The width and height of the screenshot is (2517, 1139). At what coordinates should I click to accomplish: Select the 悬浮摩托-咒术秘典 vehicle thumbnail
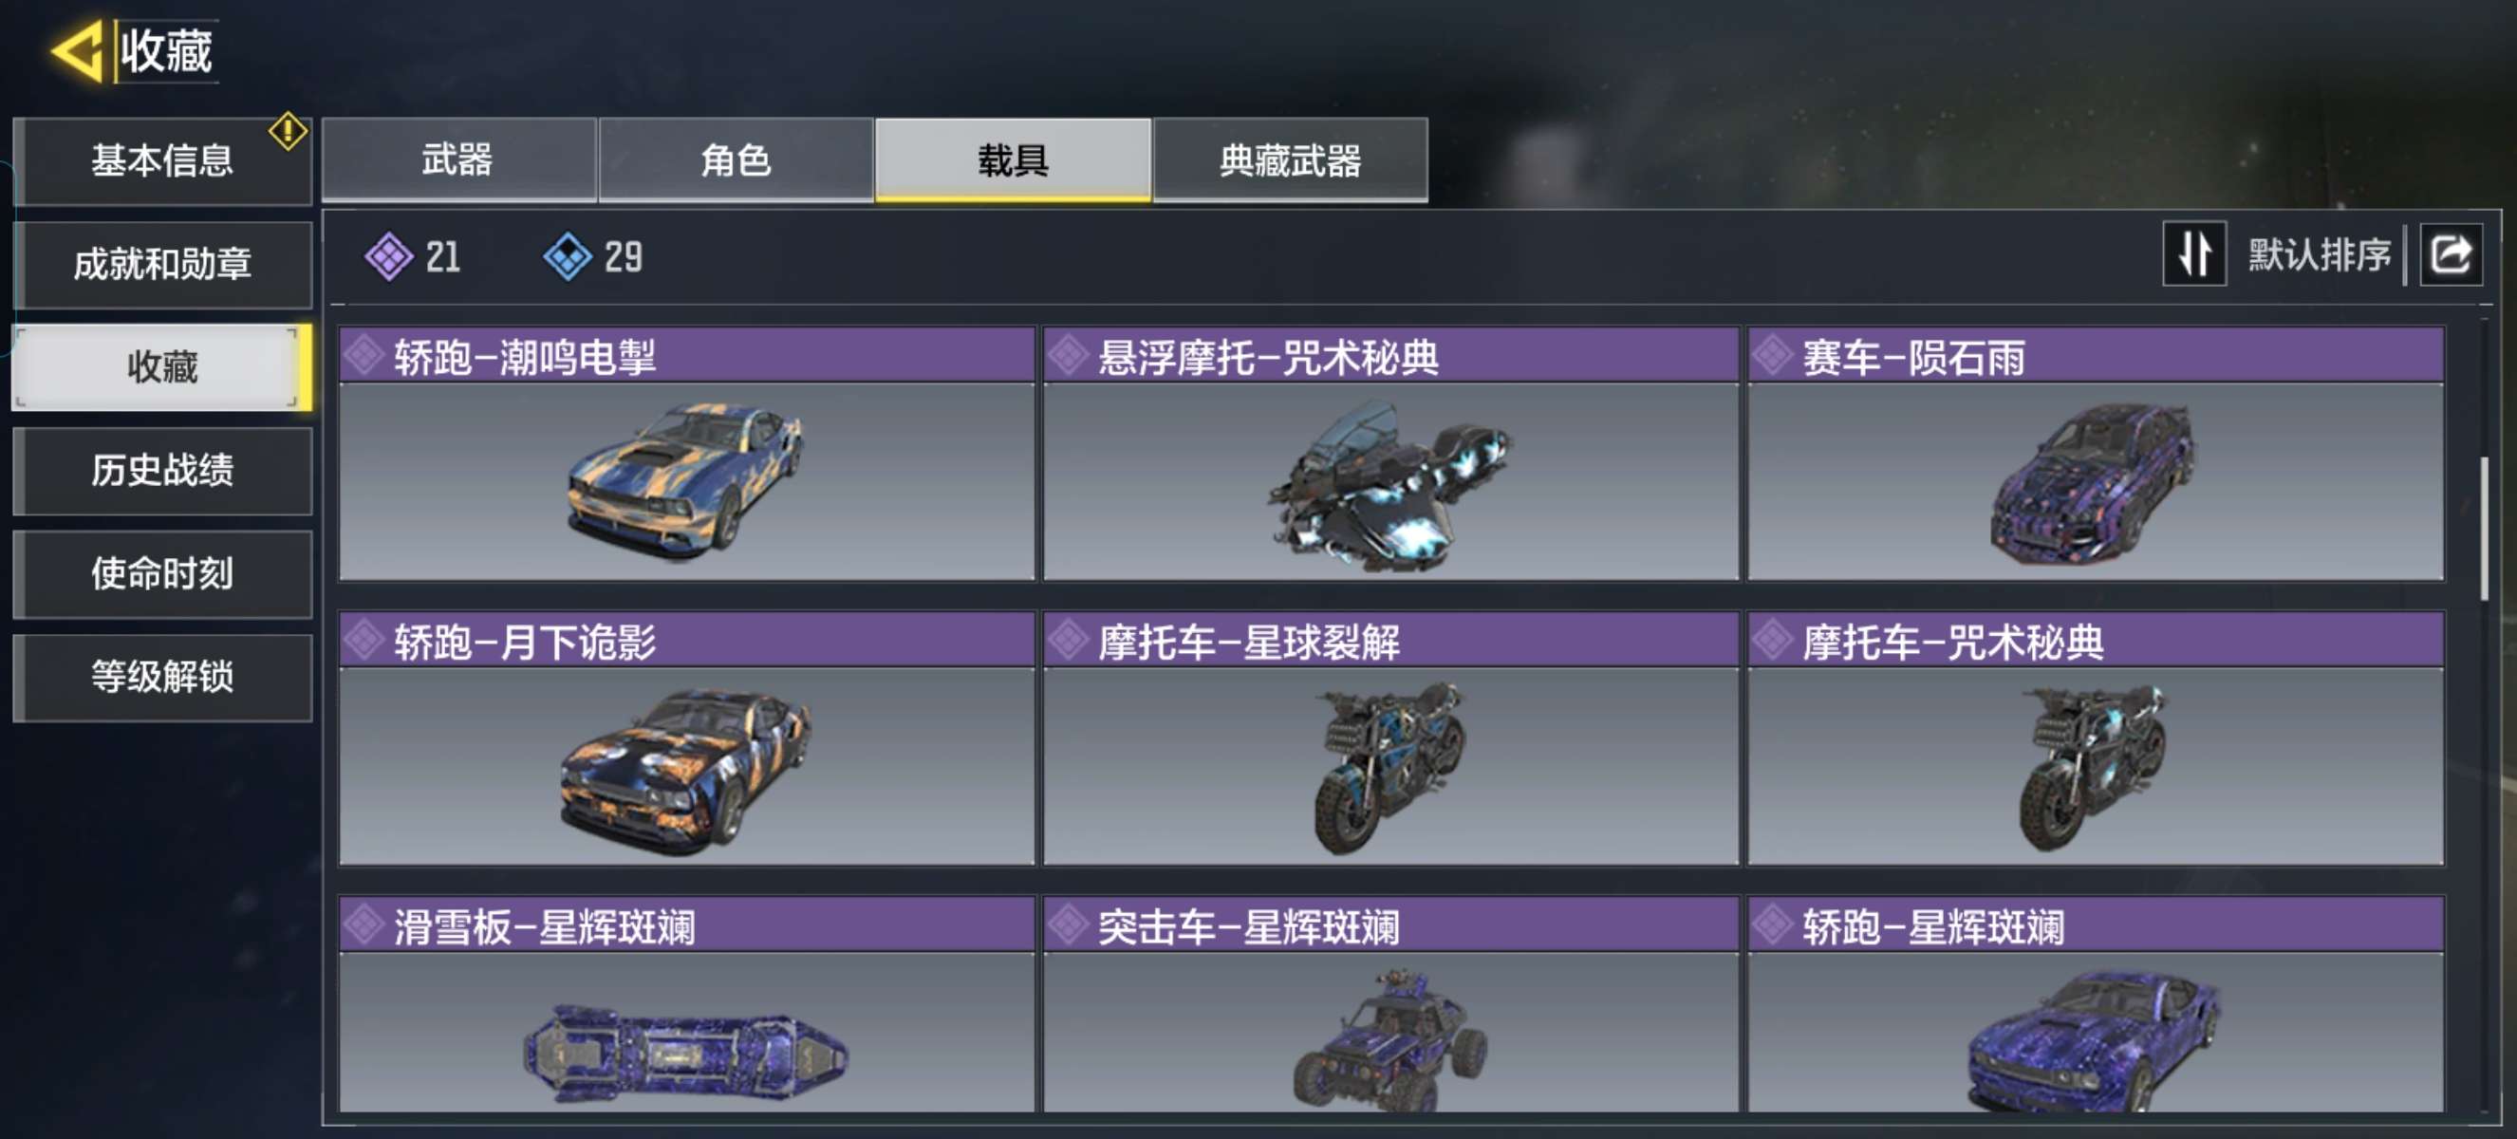1390,481
